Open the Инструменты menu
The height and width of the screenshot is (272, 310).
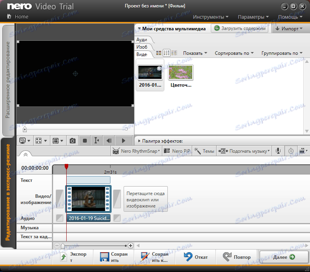210,17
